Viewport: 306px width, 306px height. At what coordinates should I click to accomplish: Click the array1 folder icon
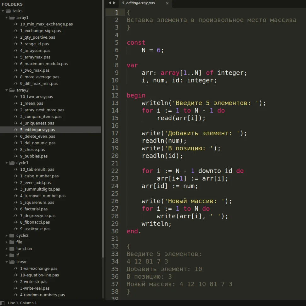point(12,18)
